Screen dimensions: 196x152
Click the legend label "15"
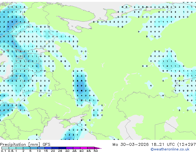[x=46, y=151]
